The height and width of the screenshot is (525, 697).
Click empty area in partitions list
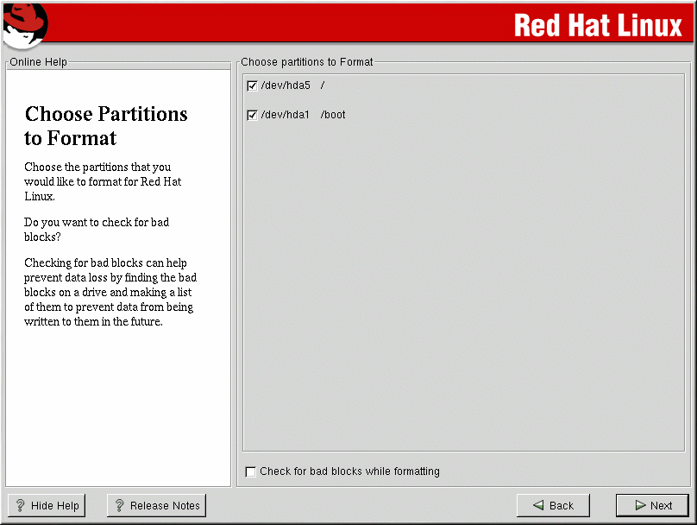tap(466, 285)
